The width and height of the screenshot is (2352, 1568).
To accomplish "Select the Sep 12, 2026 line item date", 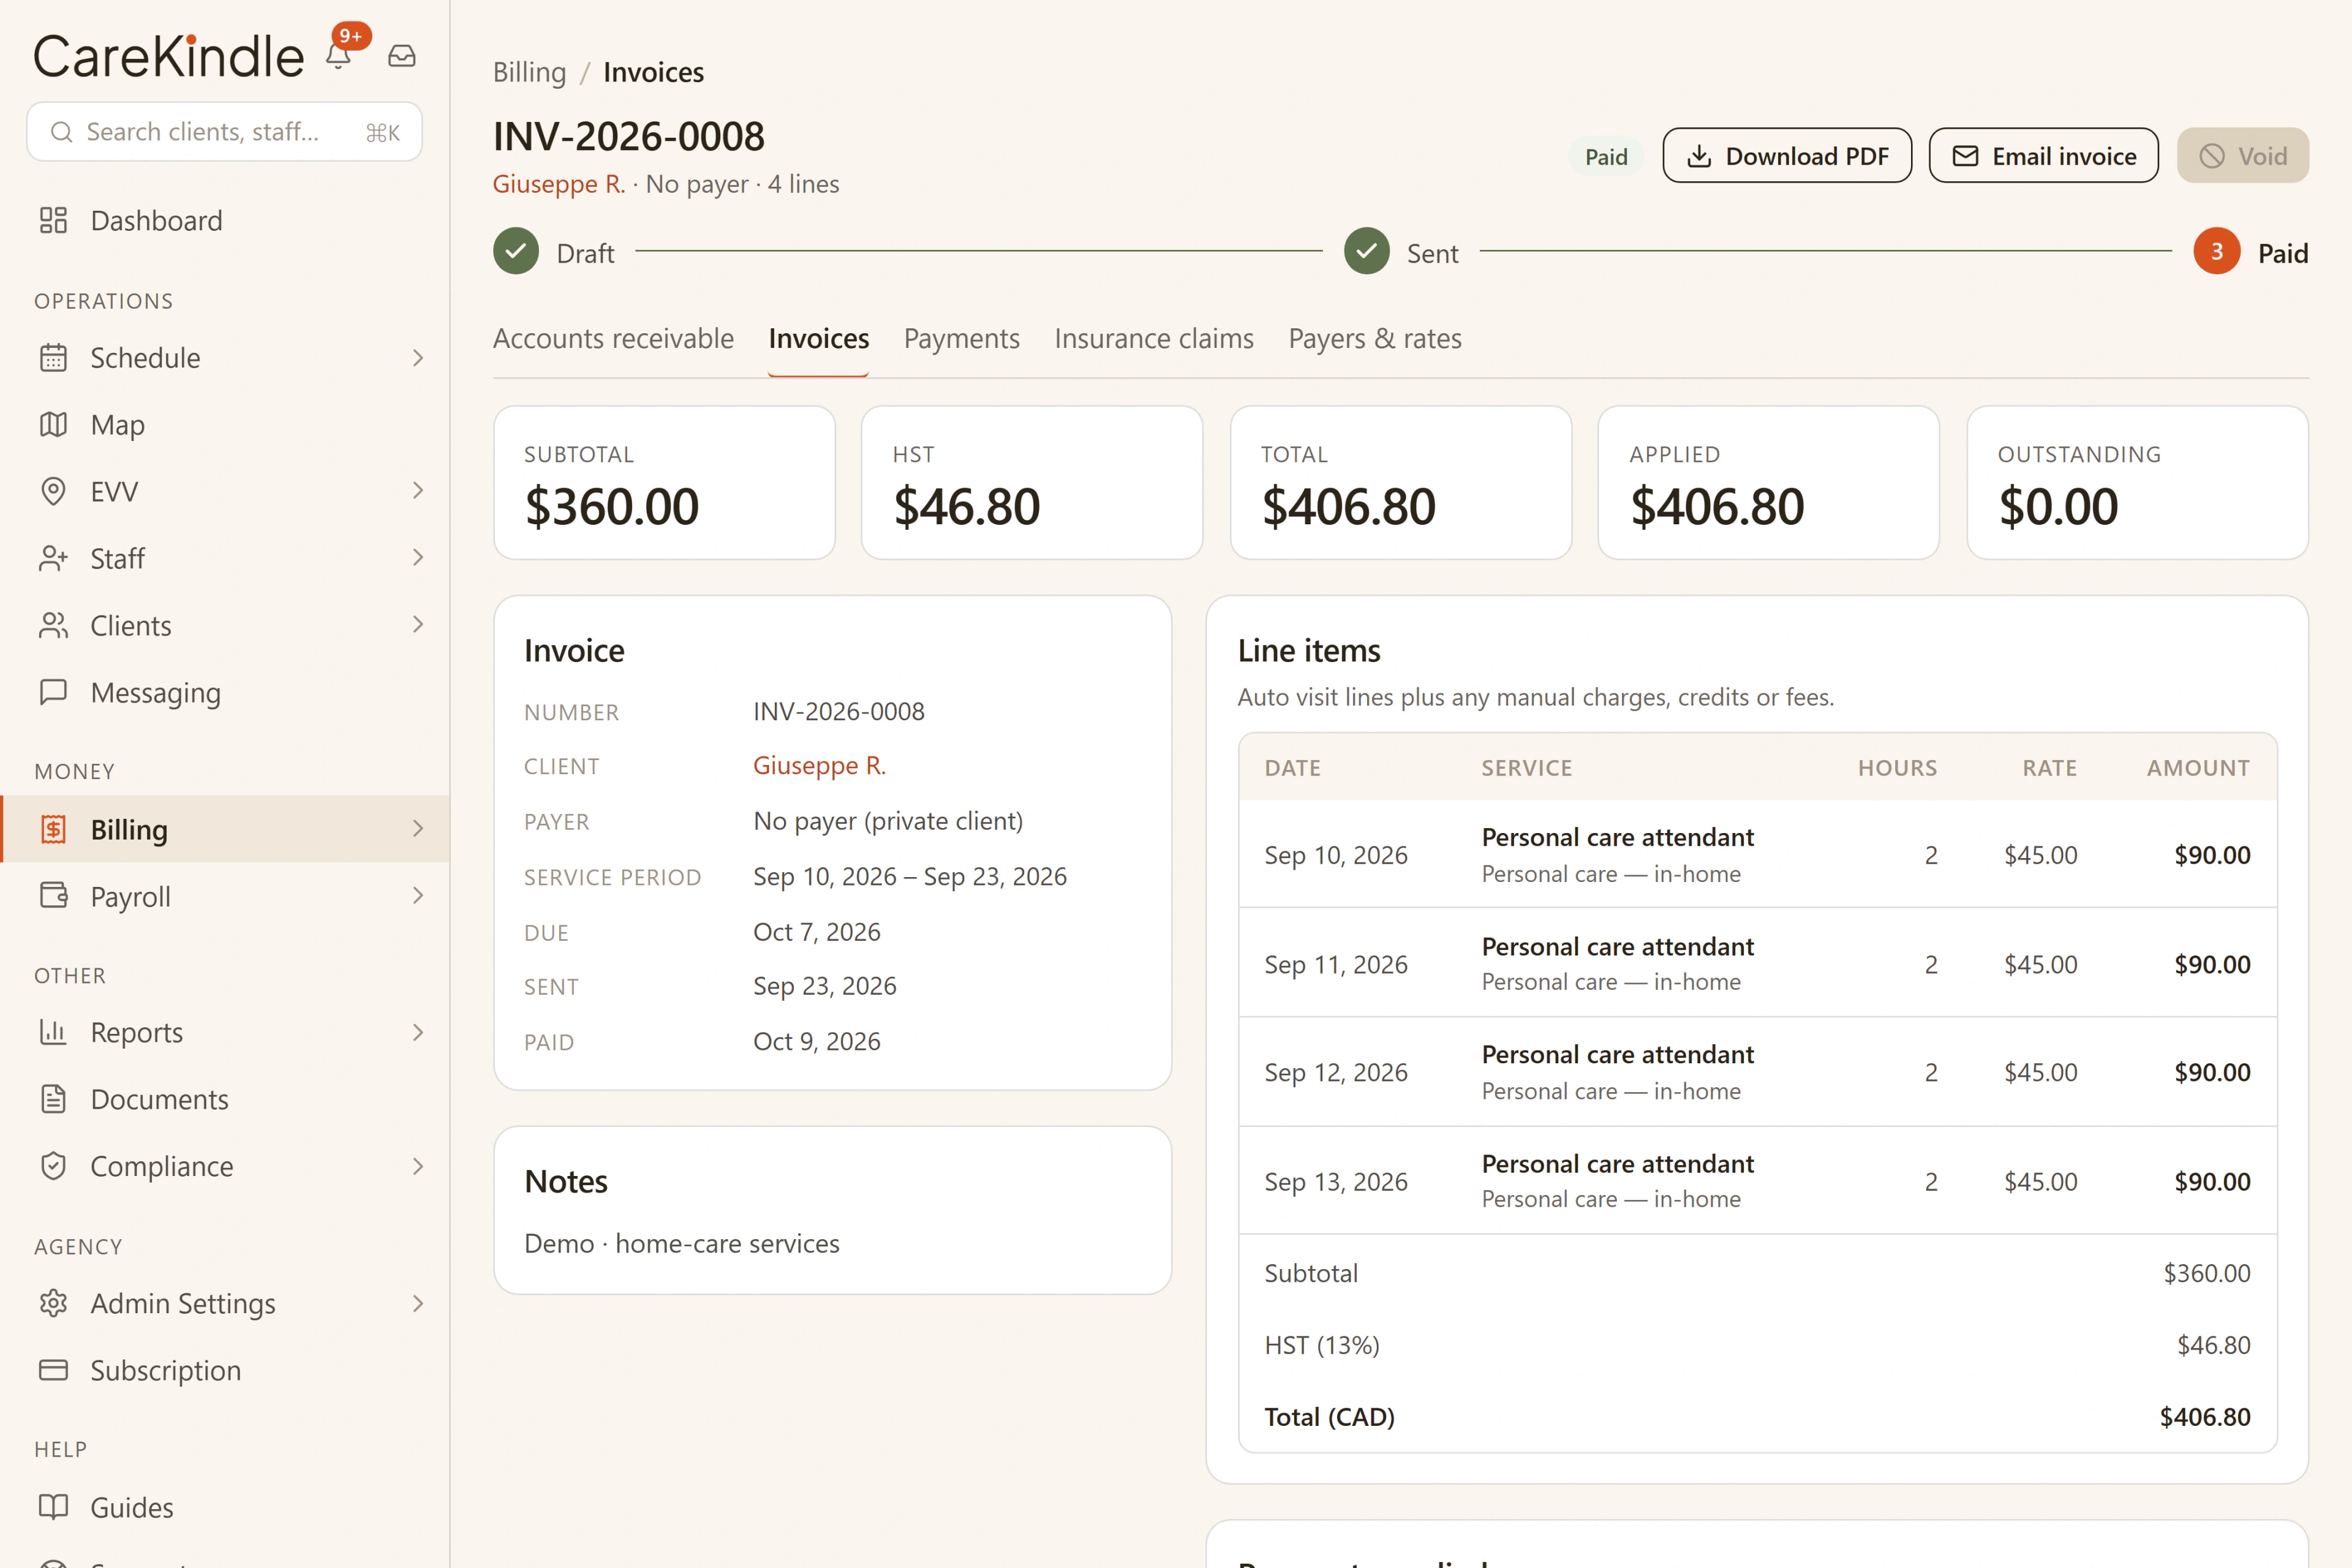I will (1335, 1072).
